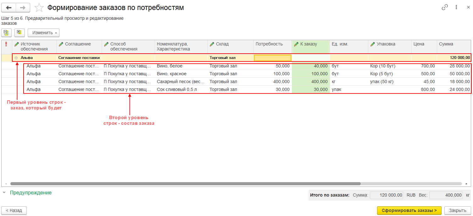473x216 pixels.
Task: Add this form to favorites with the star
Action: [x=39, y=8]
